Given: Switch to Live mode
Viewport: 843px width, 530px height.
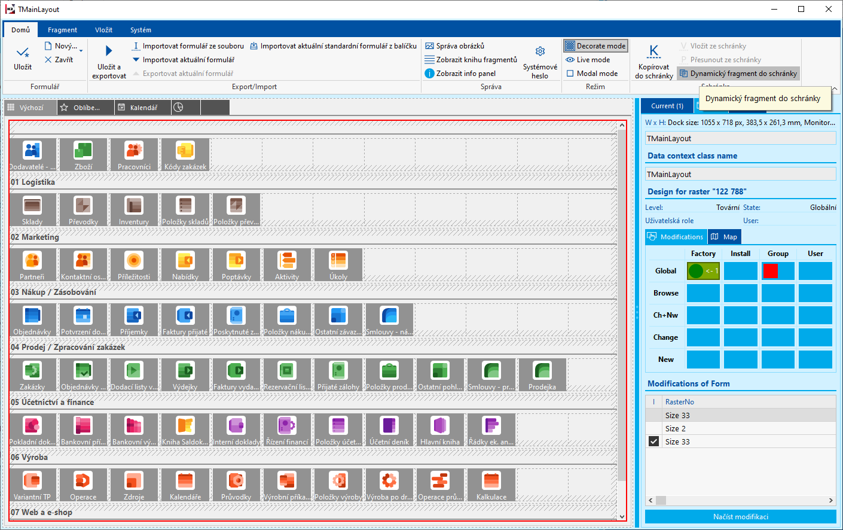Looking at the screenshot, I should pyautogui.click(x=588, y=60).
